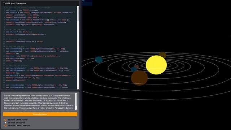231x130 pixels.
Task: Click the 'THREE.js AI Generator' title text
Action: click(15, 3)
